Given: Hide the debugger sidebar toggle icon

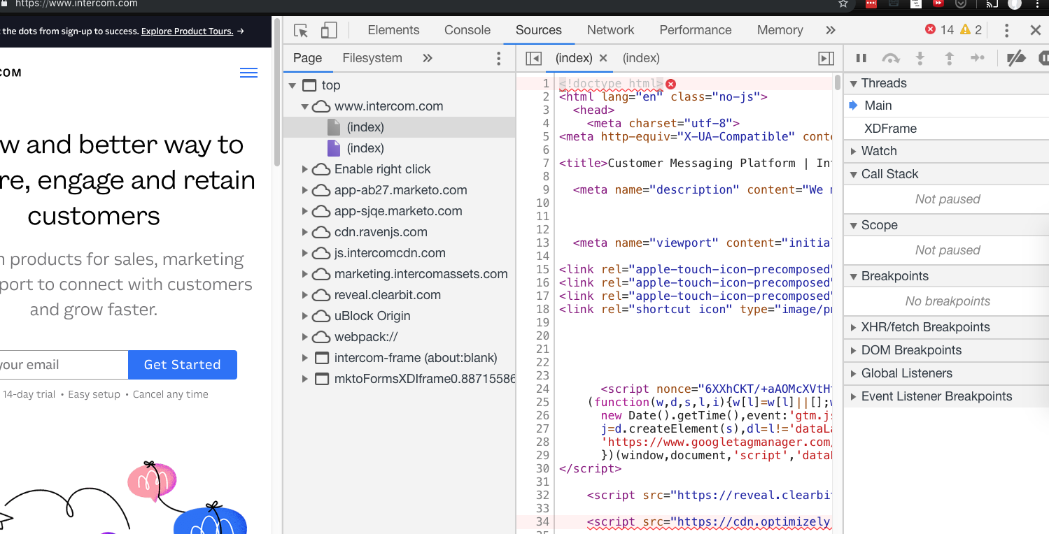Looking at the screenshot, I should click(x=826, y=59).
